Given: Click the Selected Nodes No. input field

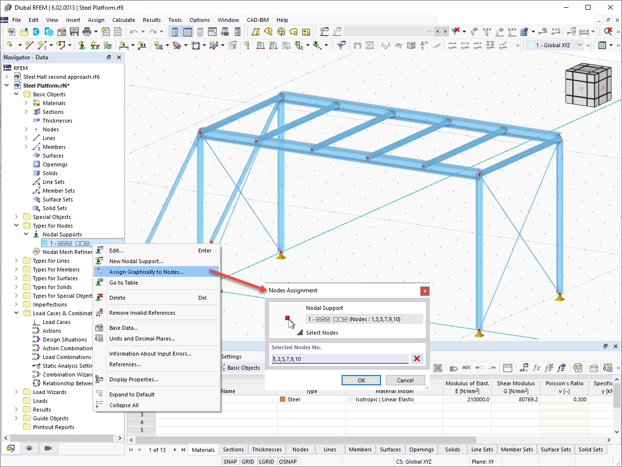Looking at the screenshot, I should pos(340,359).
